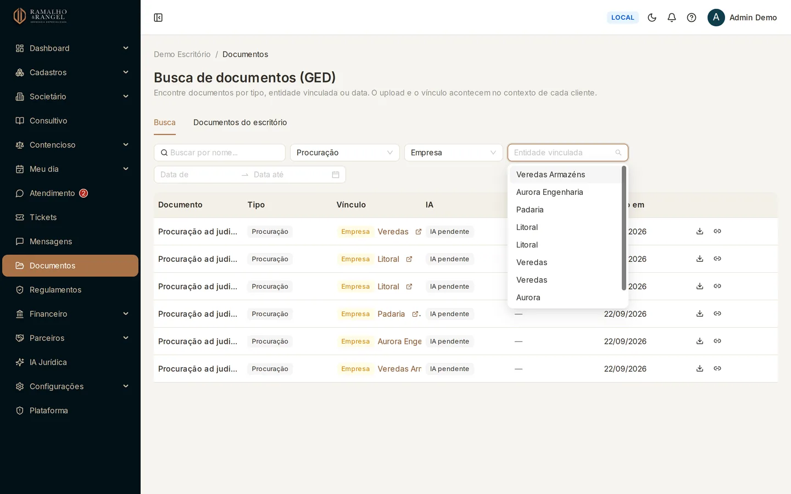The height and width of the screenshot is (494, 791).
Task: Open Regulamentos in the sidebar
Action: [x=70, y=290]
